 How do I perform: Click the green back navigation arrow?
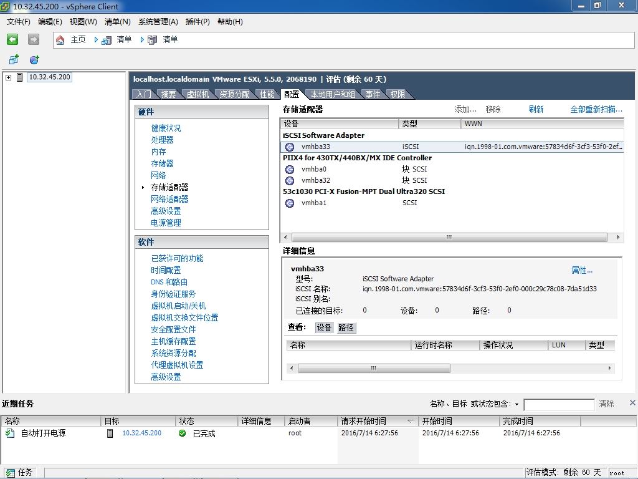[12, 39]
